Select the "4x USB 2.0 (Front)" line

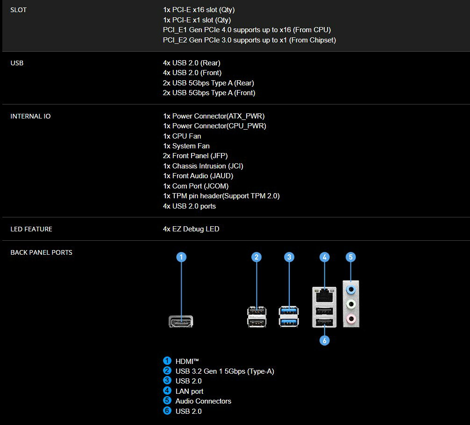[x=192, y=73]
